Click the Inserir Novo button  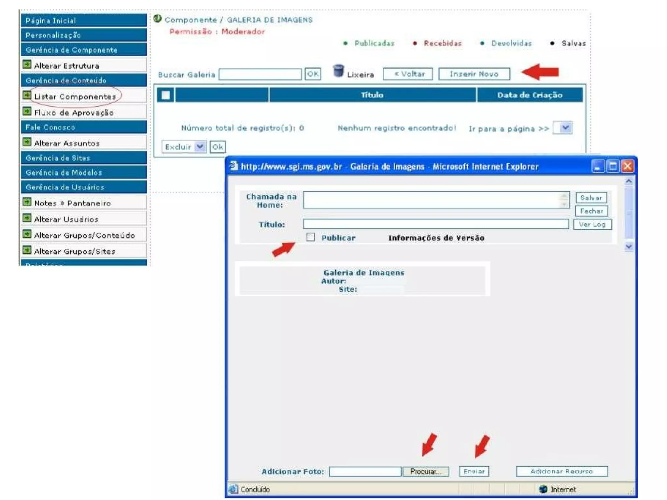click(474, 74)
